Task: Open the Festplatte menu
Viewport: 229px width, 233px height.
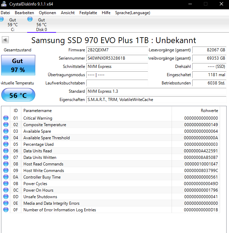Action: (88, 13)
